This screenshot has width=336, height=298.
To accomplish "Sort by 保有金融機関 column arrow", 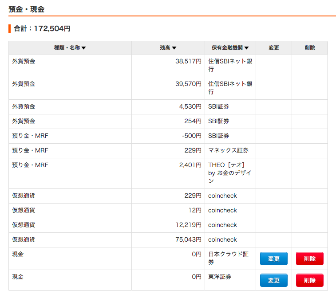I will tap(246, 48).
